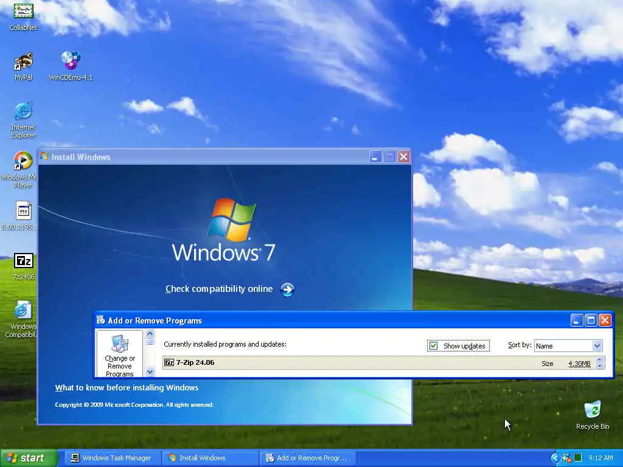Click Change or Remove Programs sidebar icon
The image size is (623, 467).
(x=120, y=344)
